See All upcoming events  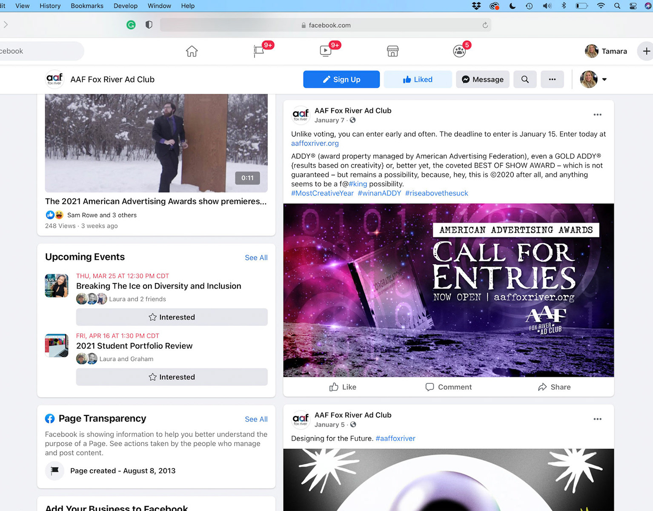[256, 258]
